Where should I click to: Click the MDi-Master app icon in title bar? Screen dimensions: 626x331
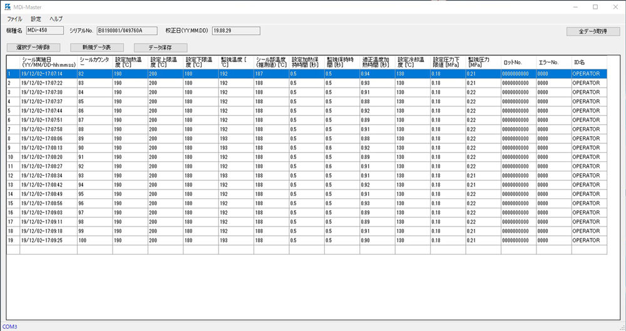pyautogui.click(x=8, y=7)
